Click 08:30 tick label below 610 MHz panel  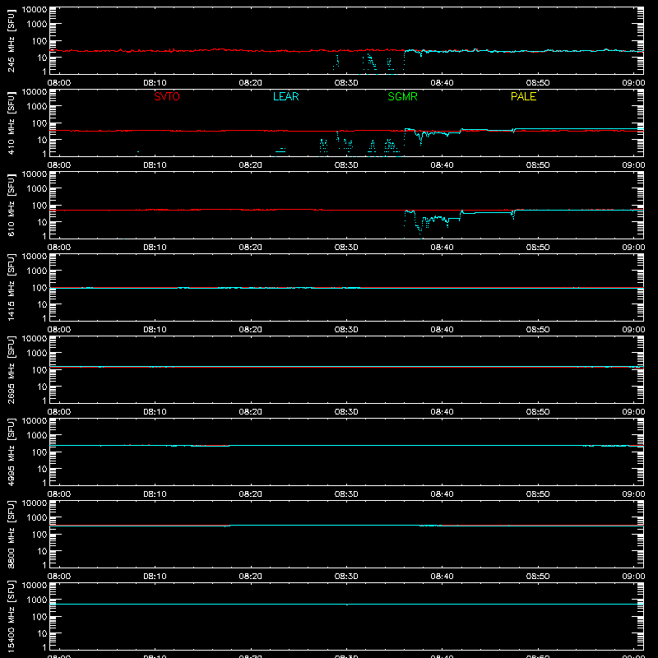346,248
